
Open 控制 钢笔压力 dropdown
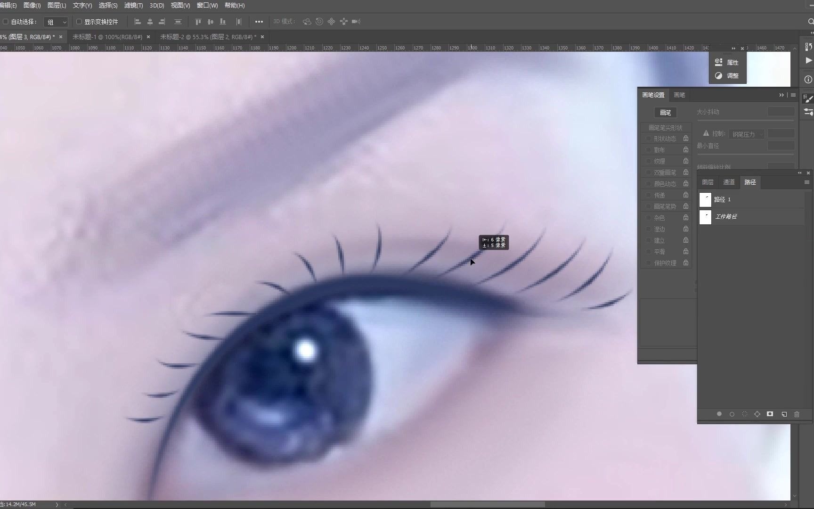pos(746,134)
